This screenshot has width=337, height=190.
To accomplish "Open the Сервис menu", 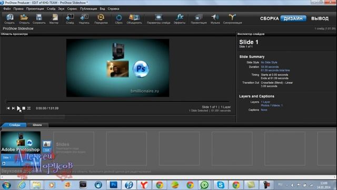I will point(72,9).
